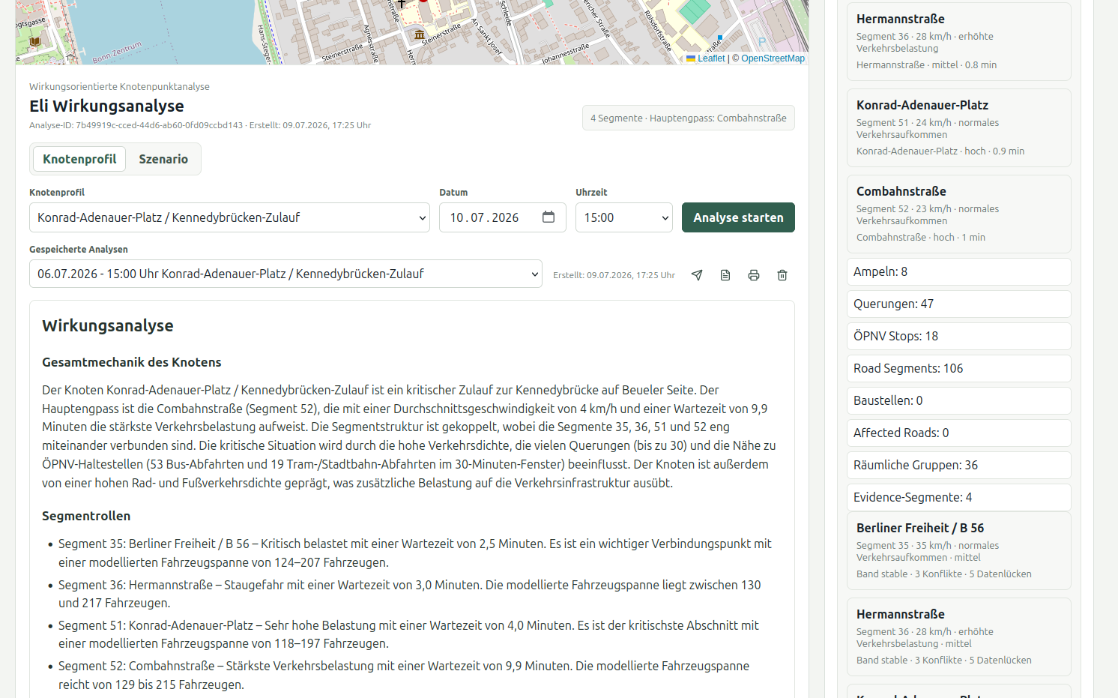
Task: Click the Segment 52: Combahnstraße bullet
Action: [x=404, y=675]
